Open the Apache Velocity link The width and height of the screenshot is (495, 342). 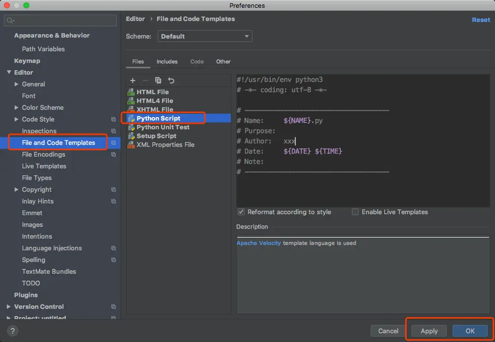coord(259,243)
